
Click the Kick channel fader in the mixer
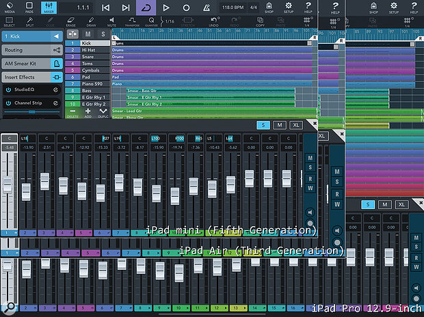point(8,185)
